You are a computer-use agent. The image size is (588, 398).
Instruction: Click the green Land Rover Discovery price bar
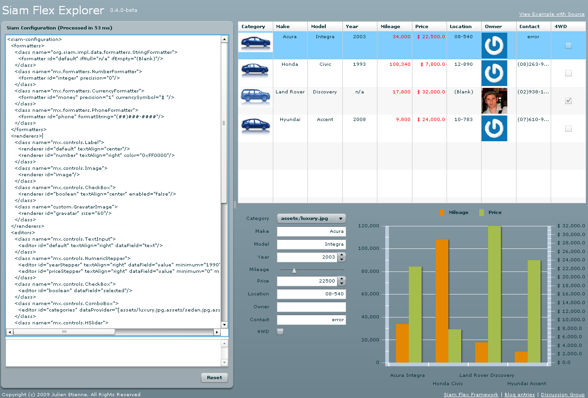[494, 294]
